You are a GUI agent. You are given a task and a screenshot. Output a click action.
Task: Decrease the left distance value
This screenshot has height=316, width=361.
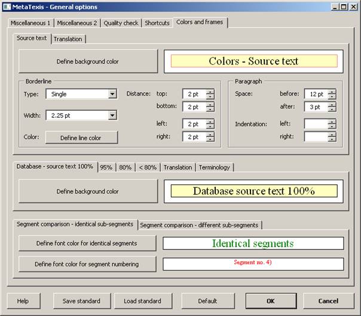(x=210, y=126)
